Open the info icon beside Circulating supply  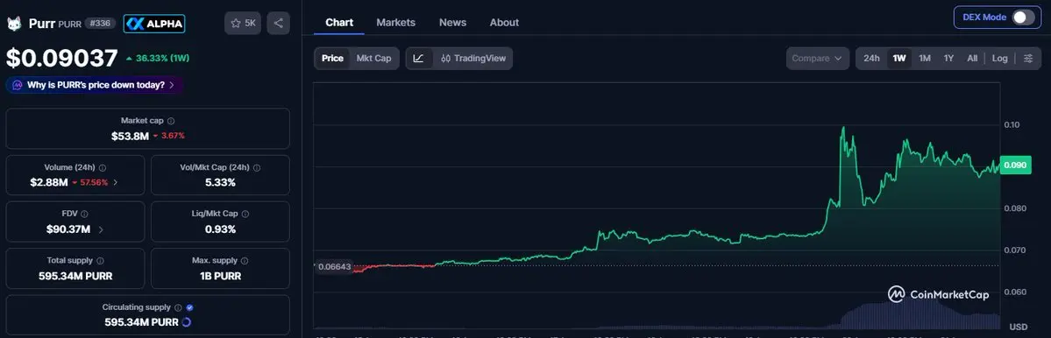tap(178, 308)
